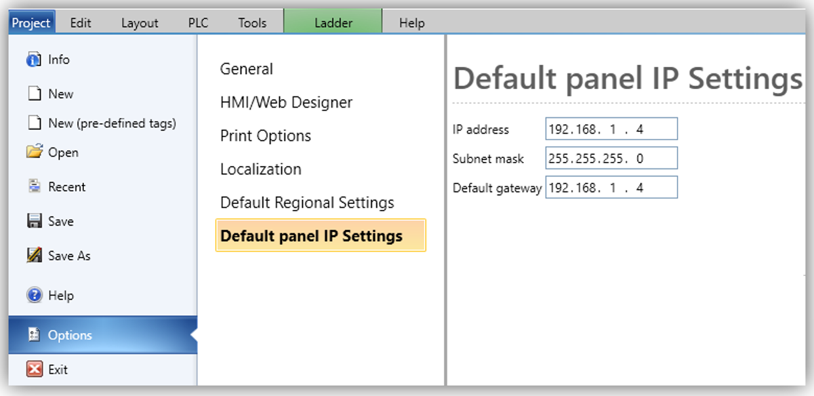Click the Options checklist icon
This screenshot has width=814, height=396.
34,335
